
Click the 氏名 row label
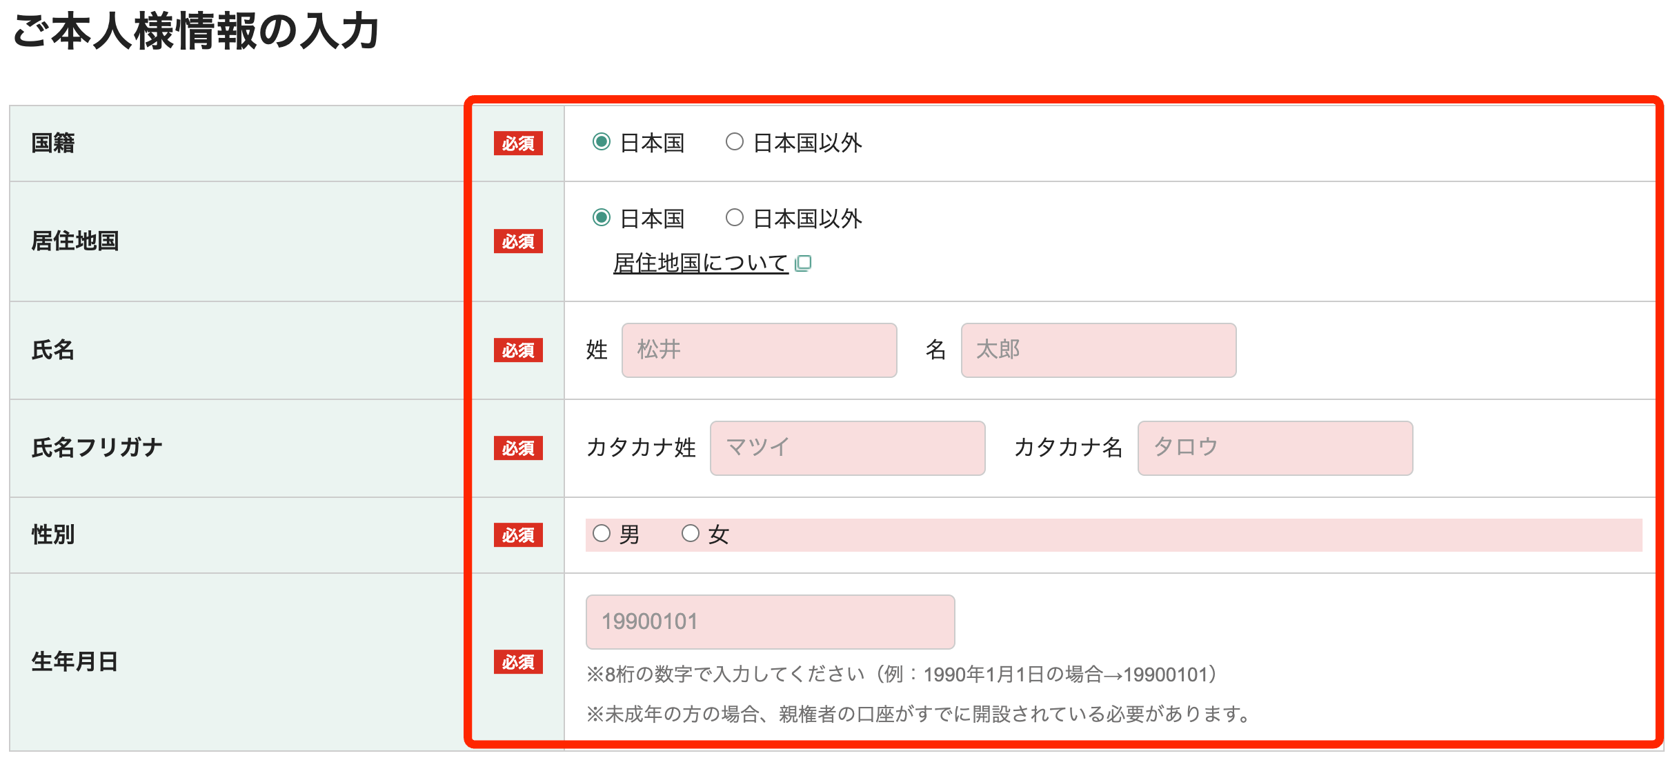[x=52, y=350]
